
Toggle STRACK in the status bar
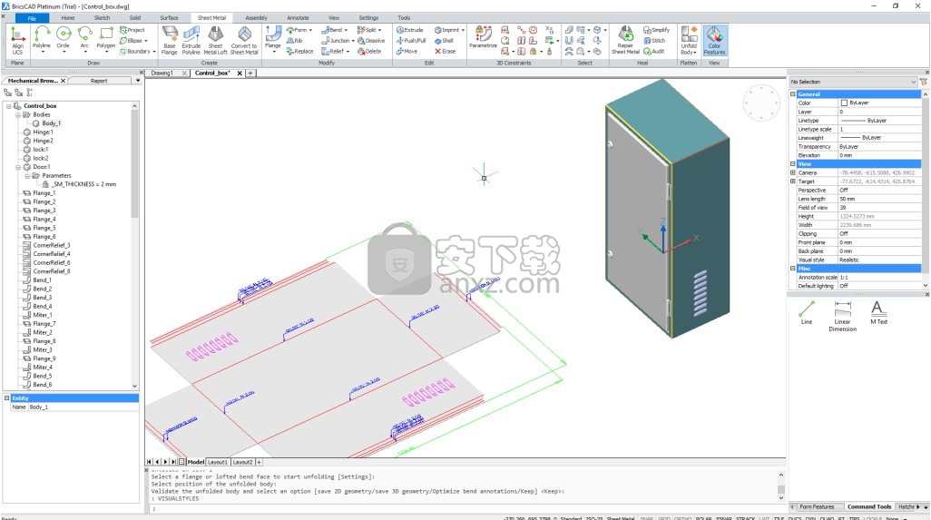click(746, 518)
